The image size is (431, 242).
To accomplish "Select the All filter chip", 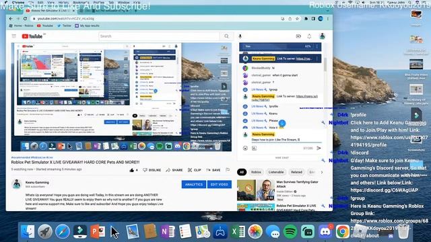I will point(242,172).
